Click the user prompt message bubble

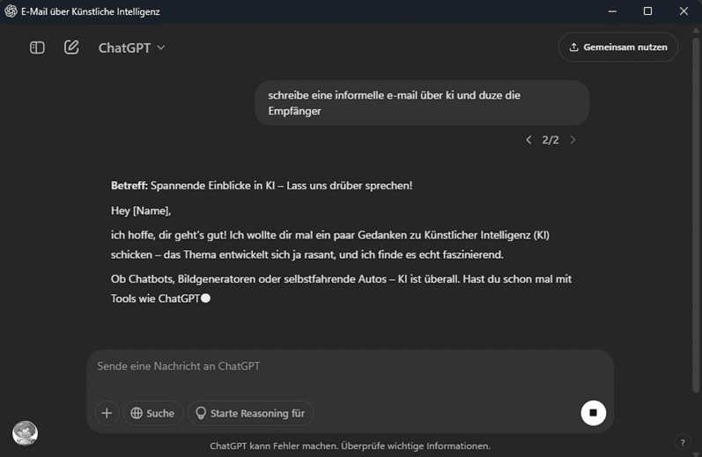pos(421,103)
